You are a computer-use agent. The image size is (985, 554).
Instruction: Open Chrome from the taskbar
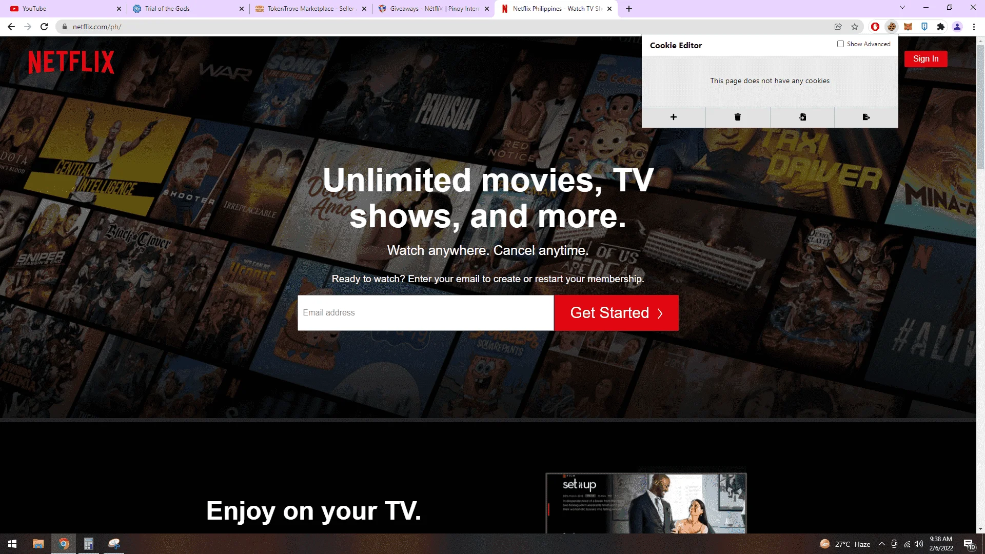[64, 544]
